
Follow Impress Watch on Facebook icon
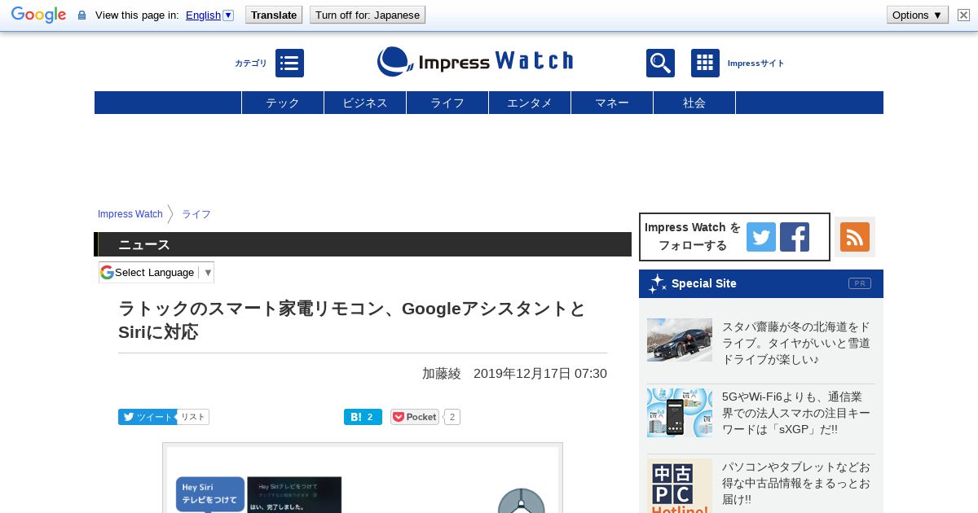795,237
